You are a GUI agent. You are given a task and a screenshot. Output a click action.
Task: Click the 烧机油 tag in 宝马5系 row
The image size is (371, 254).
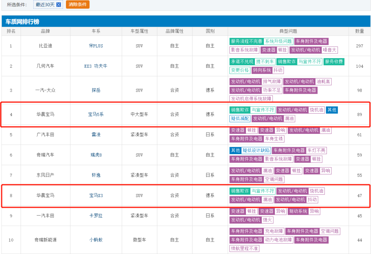(317, 110)
